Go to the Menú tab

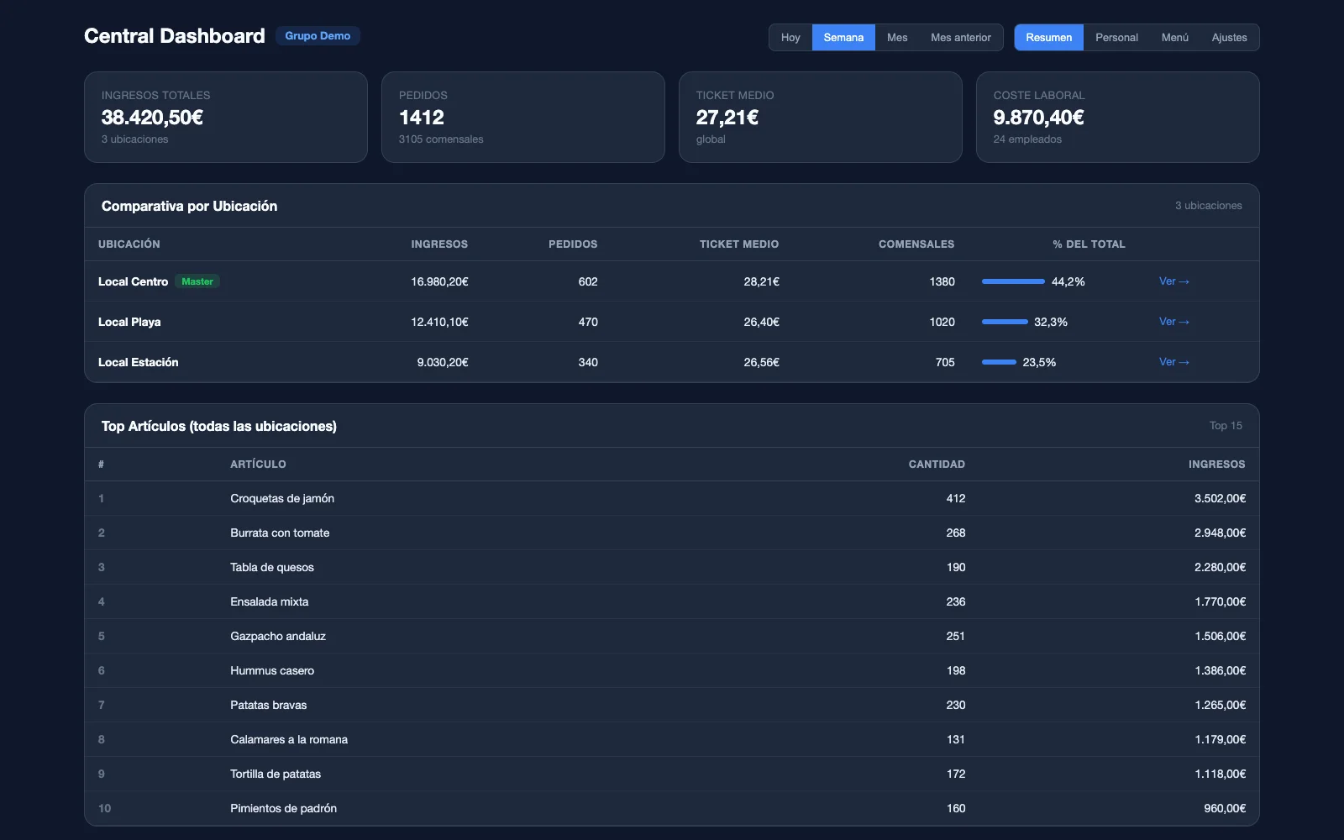coord(1175,38)
